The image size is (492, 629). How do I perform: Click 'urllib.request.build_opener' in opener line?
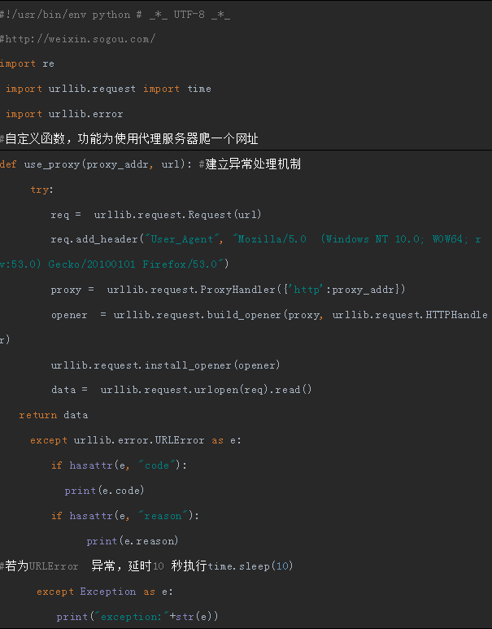(197, 315)
